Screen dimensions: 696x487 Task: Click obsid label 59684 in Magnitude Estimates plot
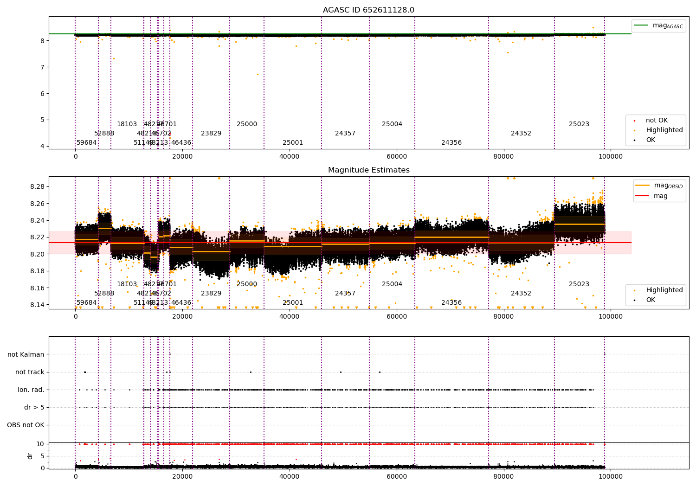coord(87,303)
